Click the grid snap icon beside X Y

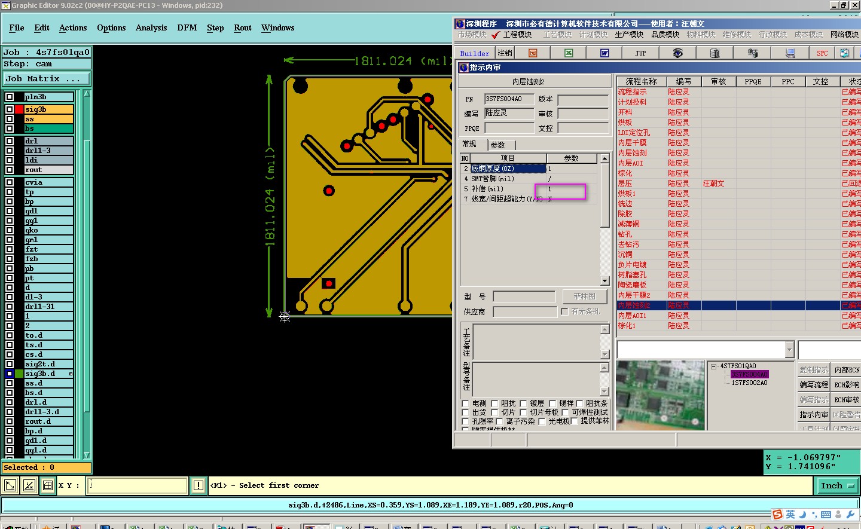tap(48, 485)
